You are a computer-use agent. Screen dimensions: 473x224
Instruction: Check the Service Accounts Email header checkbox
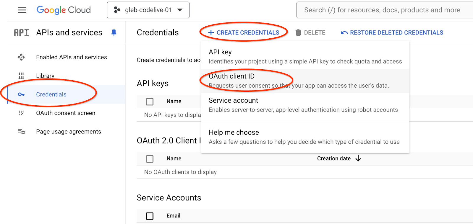point(150,216)
